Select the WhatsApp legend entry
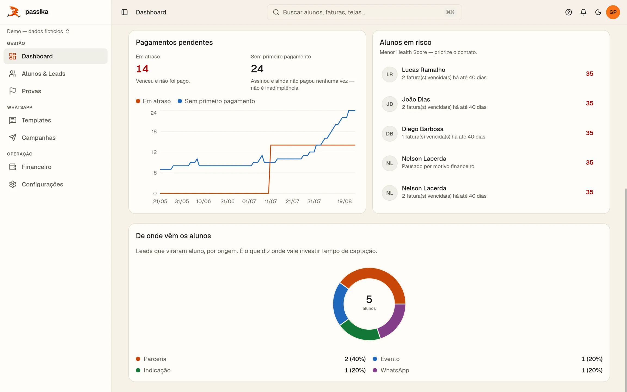Image resolution: width=627 pixels, height=392 pixels. tap(487, 370)
